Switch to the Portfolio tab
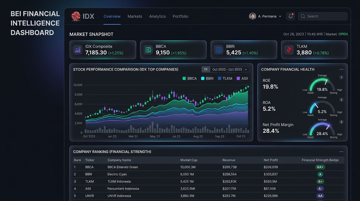The width and height of the screenshot is (360, 201). [x=180, y=16]
